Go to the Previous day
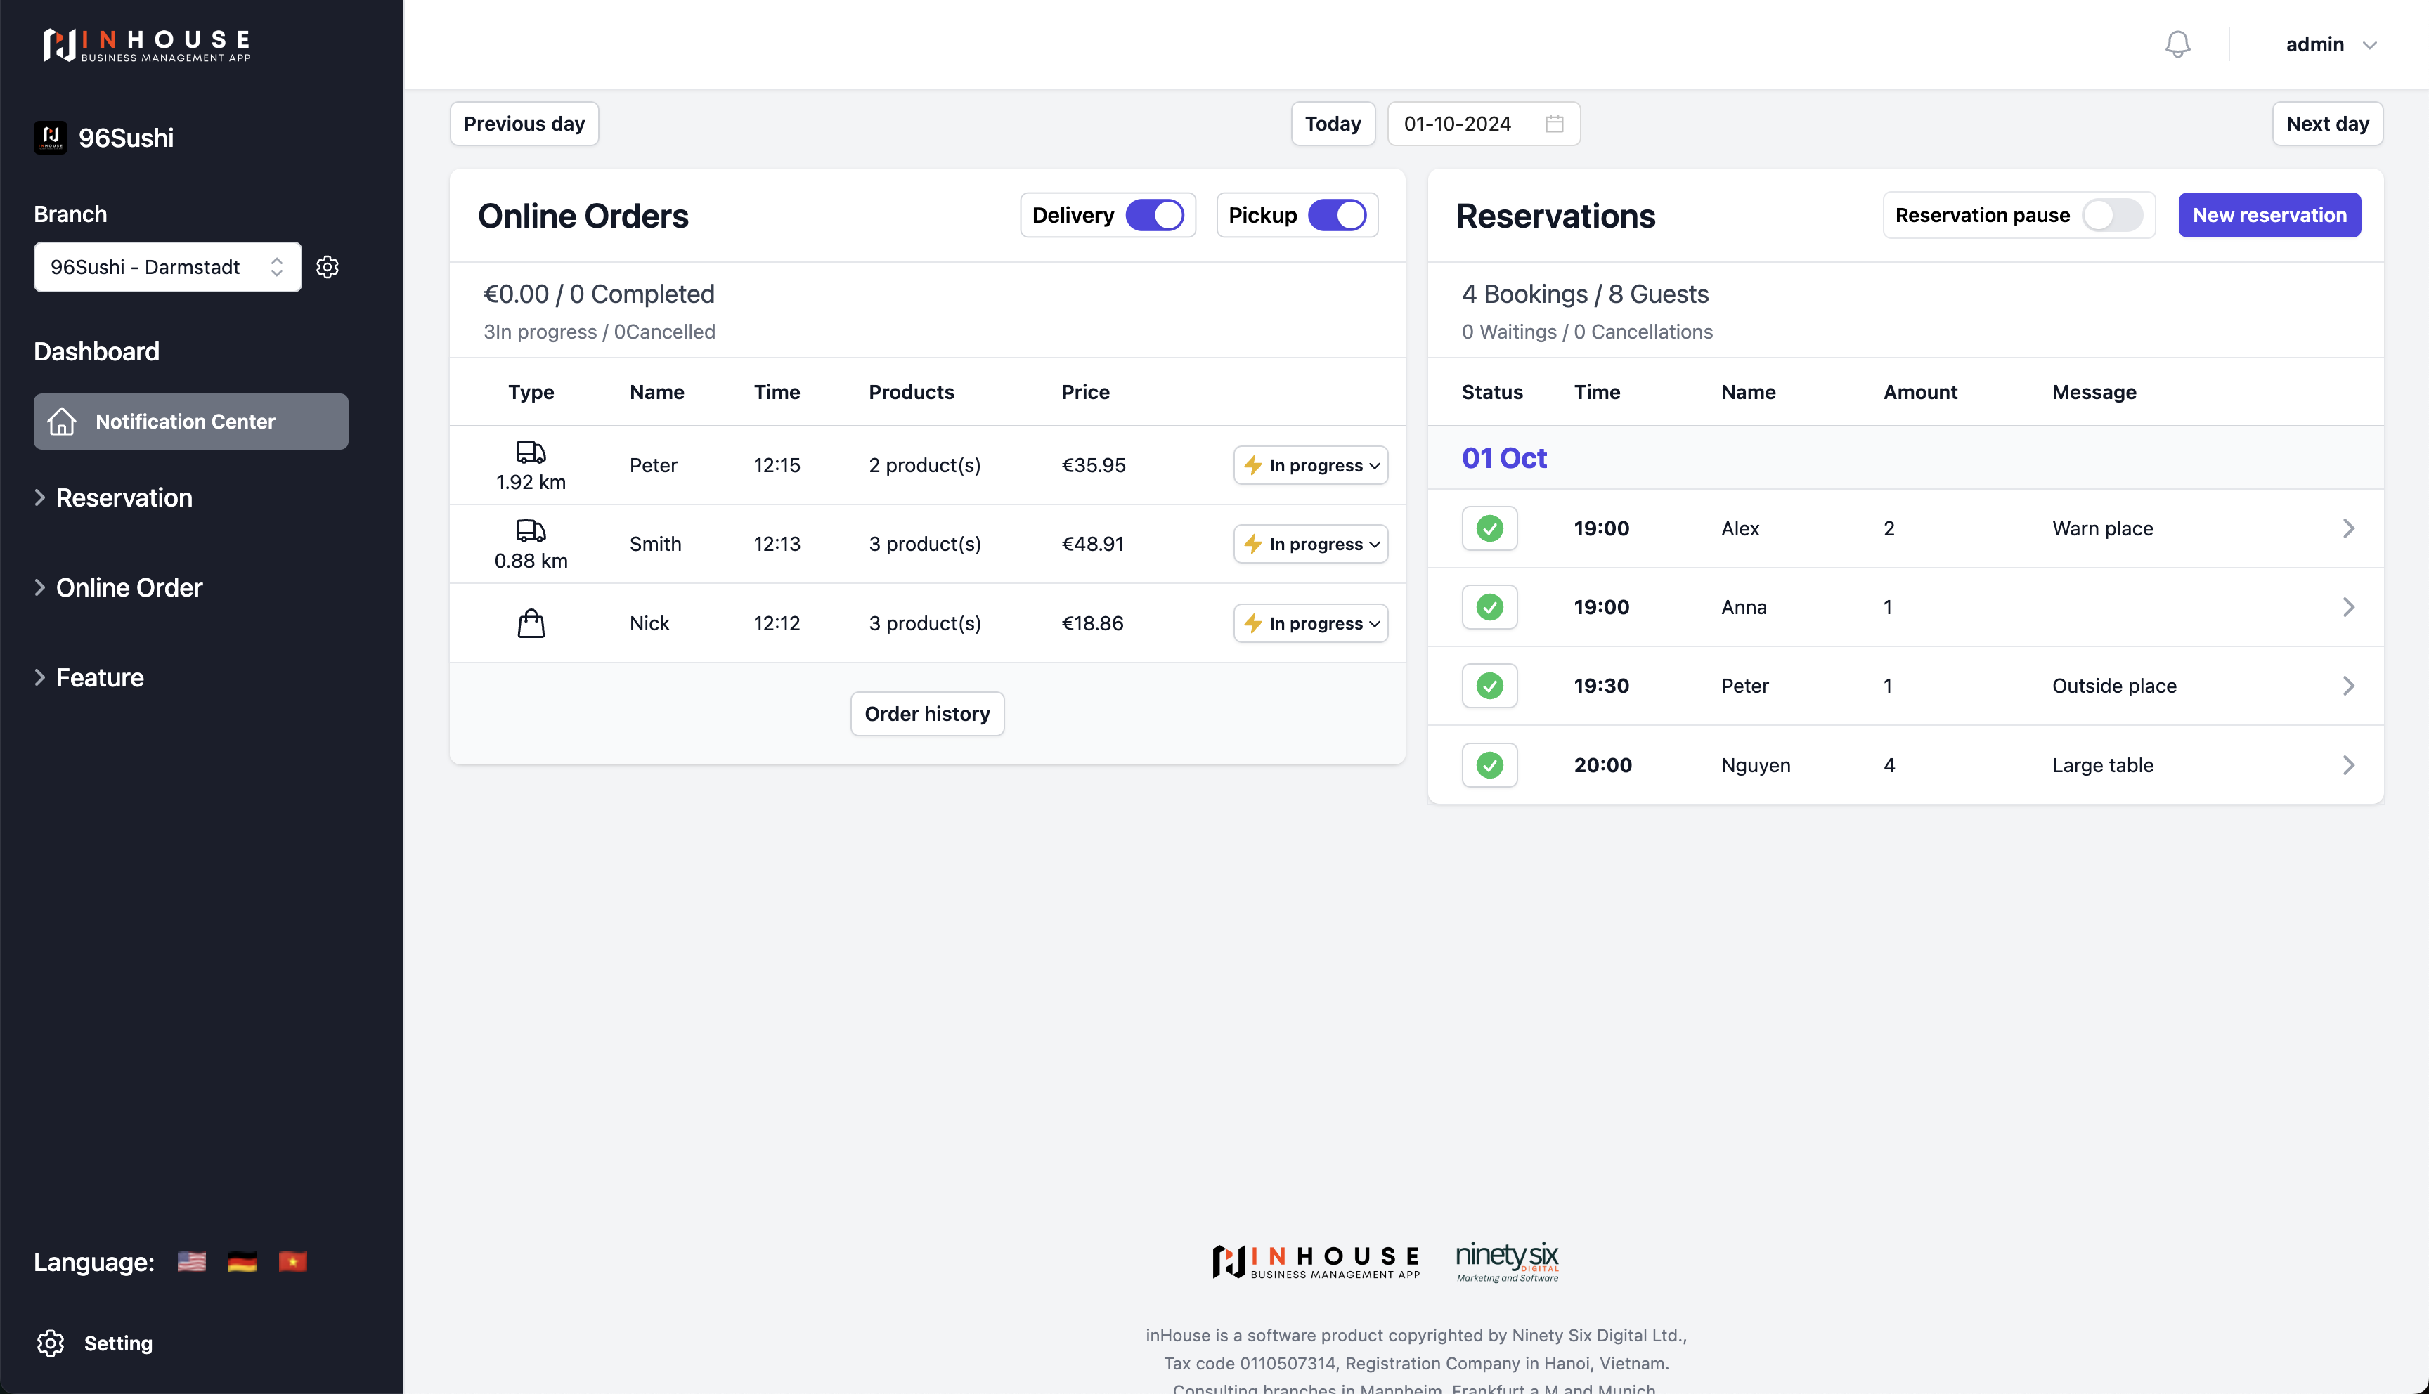The width and height of the screenshot is (2429, 1394). (524, 124)
